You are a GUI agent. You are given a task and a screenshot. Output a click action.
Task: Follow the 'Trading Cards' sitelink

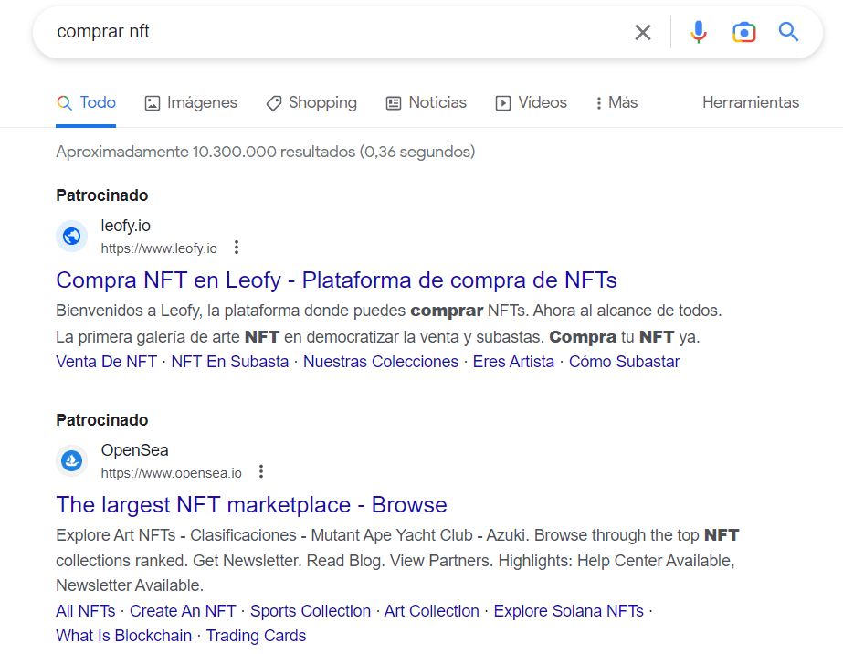pyautogui.click(x=256, y=637)
